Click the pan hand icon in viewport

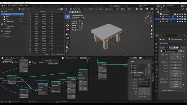click(151, 30)
